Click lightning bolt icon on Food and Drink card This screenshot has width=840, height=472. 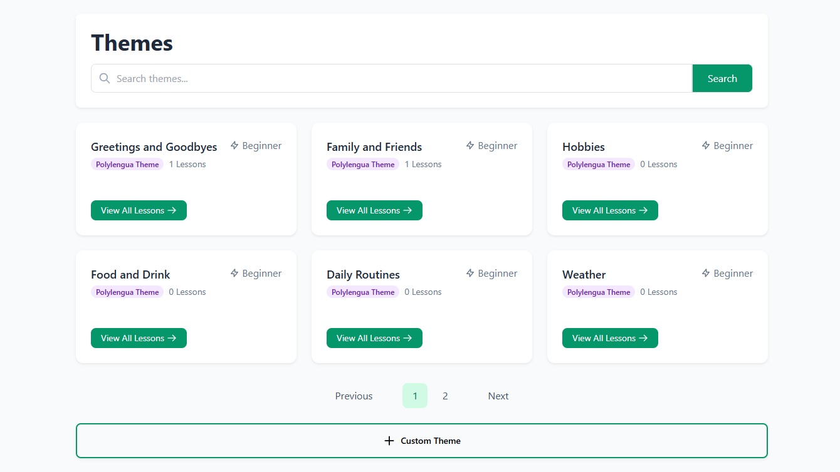(x=234, y=274)
